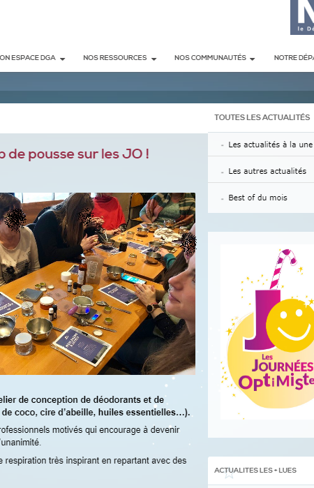
Task: Click the article title about les JO
Action: pos(75,154)
